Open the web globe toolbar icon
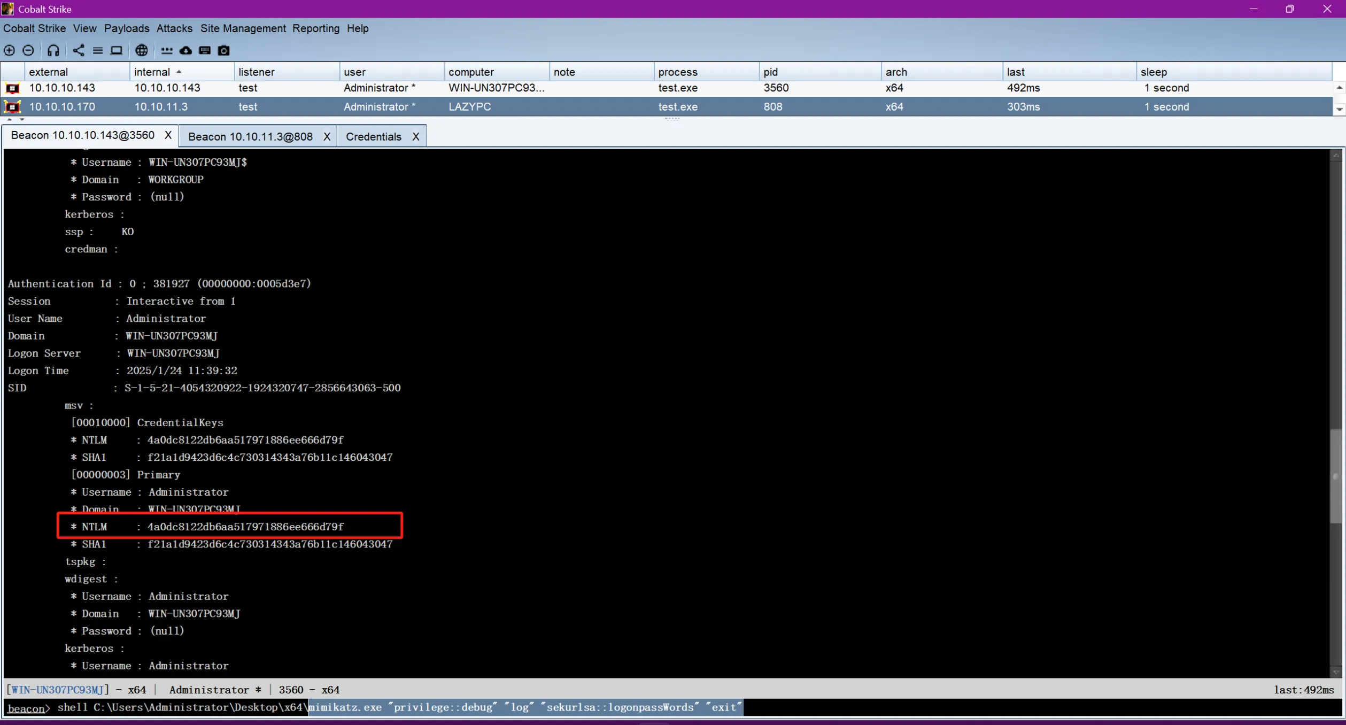Viewport: 1346px width, 725px height. [x=142, y=50]
